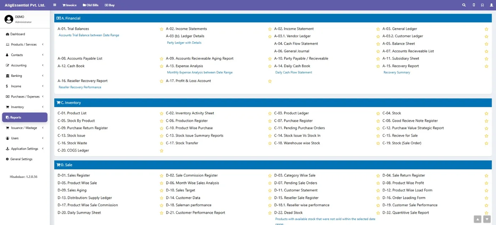Expand the Inventory sidebar chevron
The width and height of the screenshot is (496, 225).
pos(43,107)
